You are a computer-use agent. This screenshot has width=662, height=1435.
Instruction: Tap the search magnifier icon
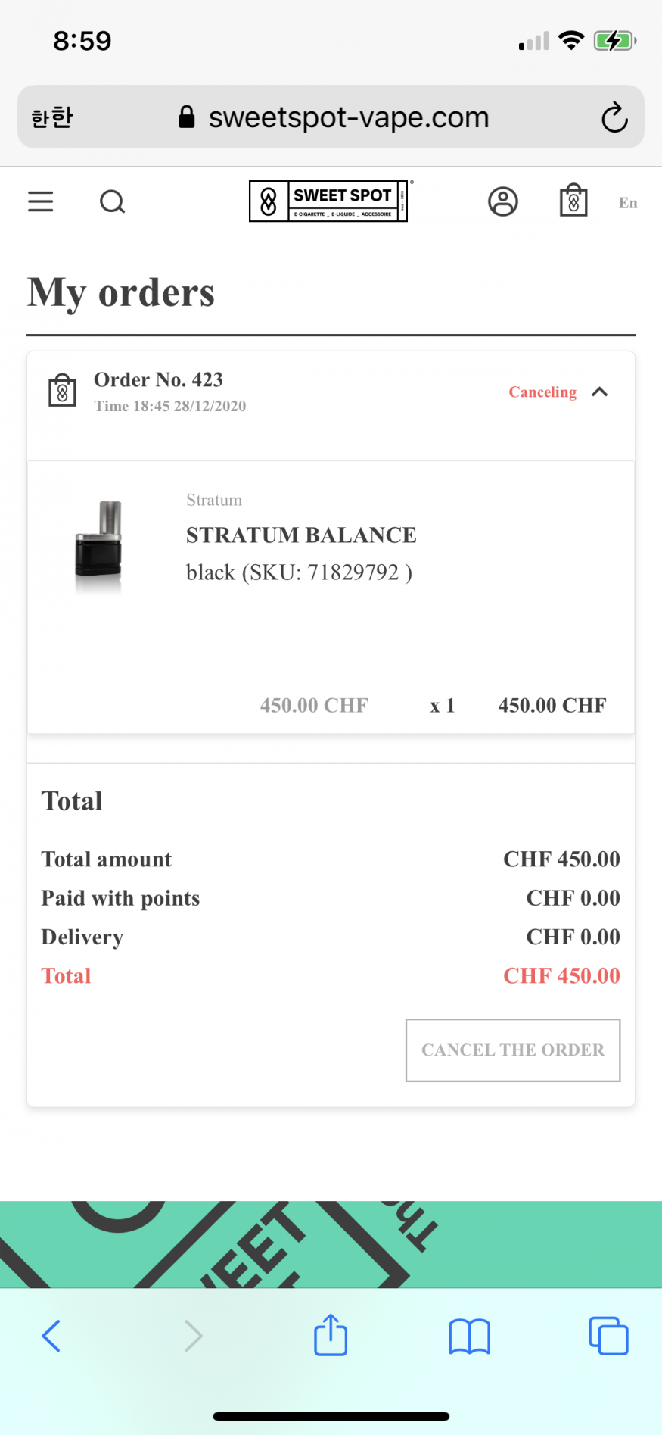[x=112, y=201]
